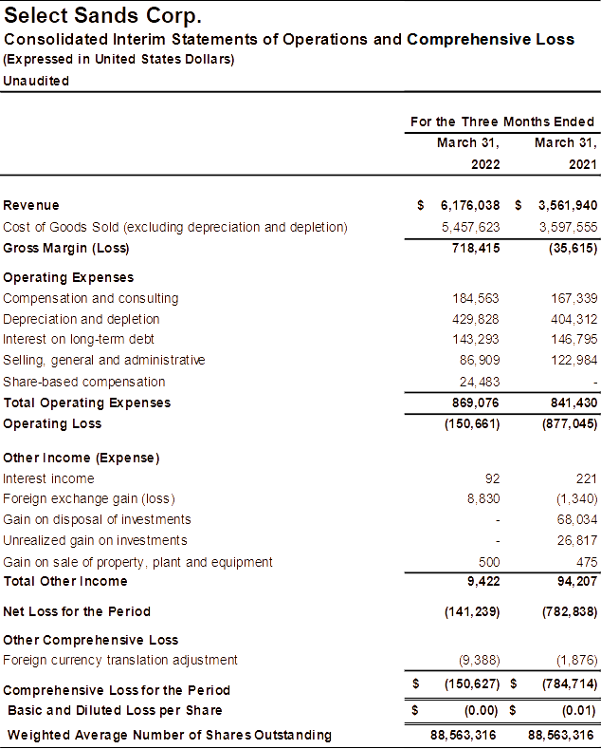The width and height of the screenshot is (601, 749).
Task: Click Gross Margin (Loss) label
Action: 65,249
